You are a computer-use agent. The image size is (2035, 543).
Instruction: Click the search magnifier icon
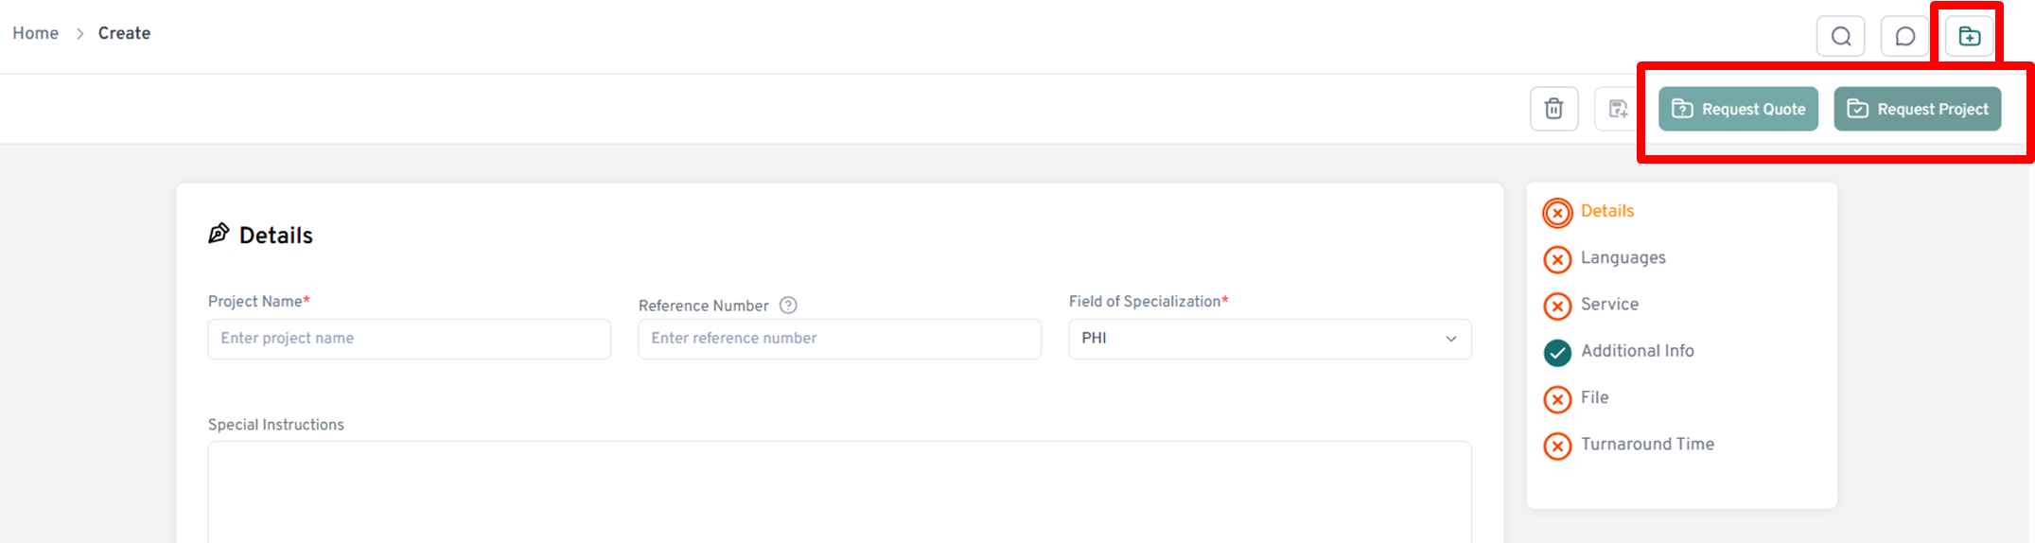1840,37
